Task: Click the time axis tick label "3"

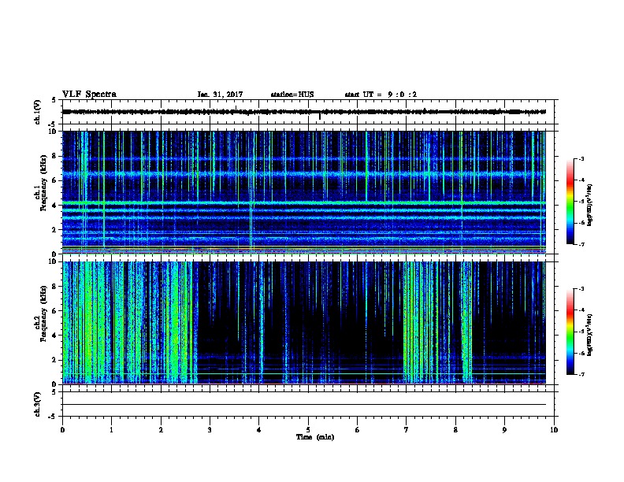Action: (x=210, y=430)
